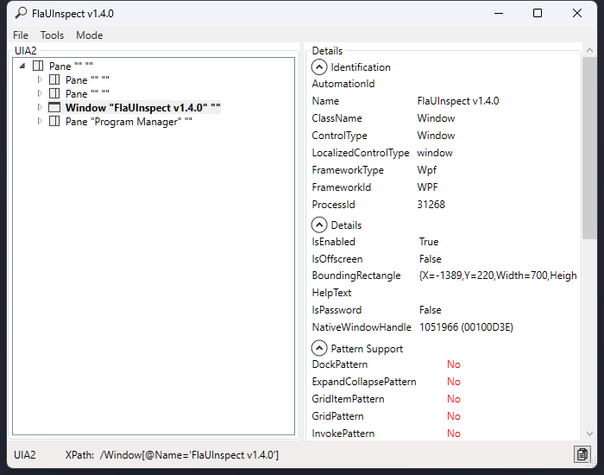
Task: Click the NativeWindowHandle value 1051966
Action: 466,327
